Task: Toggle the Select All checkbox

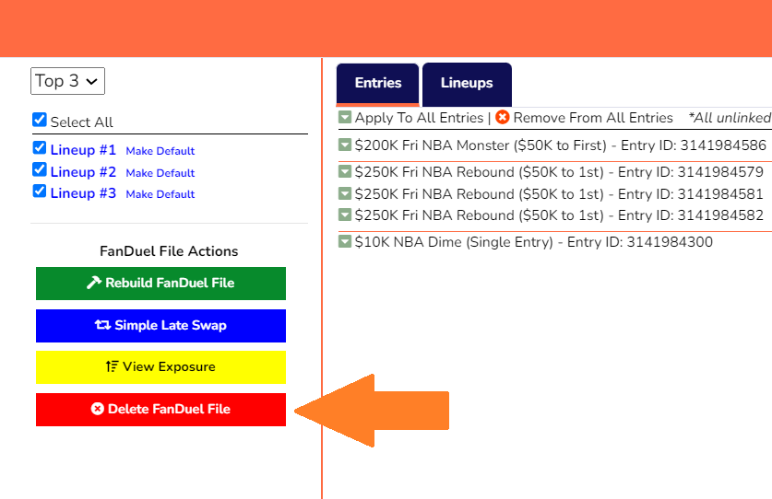Action: click(40, 120)
